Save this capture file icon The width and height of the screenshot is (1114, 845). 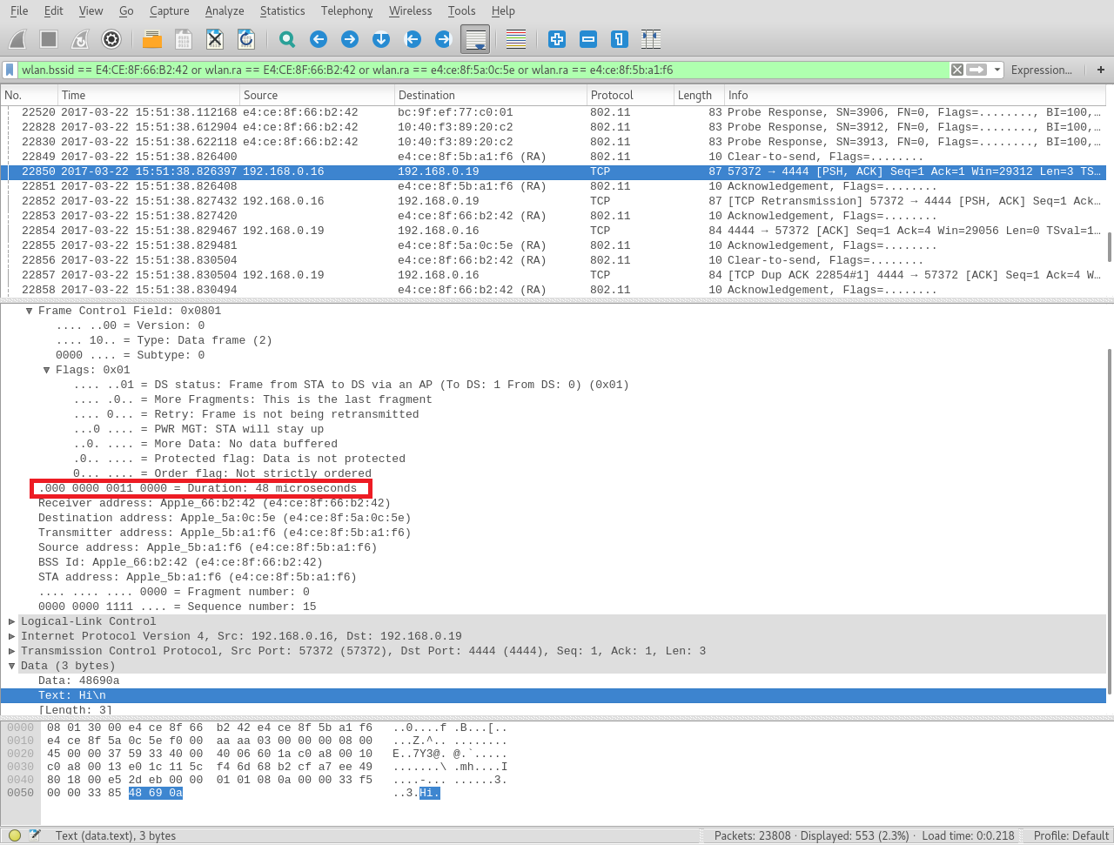click(184, 39)
